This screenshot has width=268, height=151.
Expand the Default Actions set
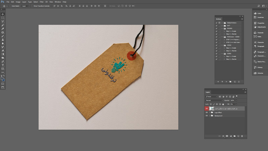coord(222,23)
